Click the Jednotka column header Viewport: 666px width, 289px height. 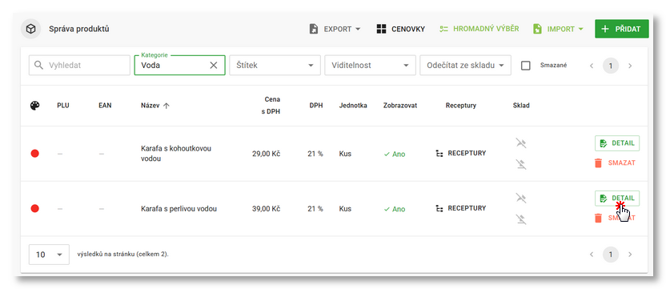353,106
